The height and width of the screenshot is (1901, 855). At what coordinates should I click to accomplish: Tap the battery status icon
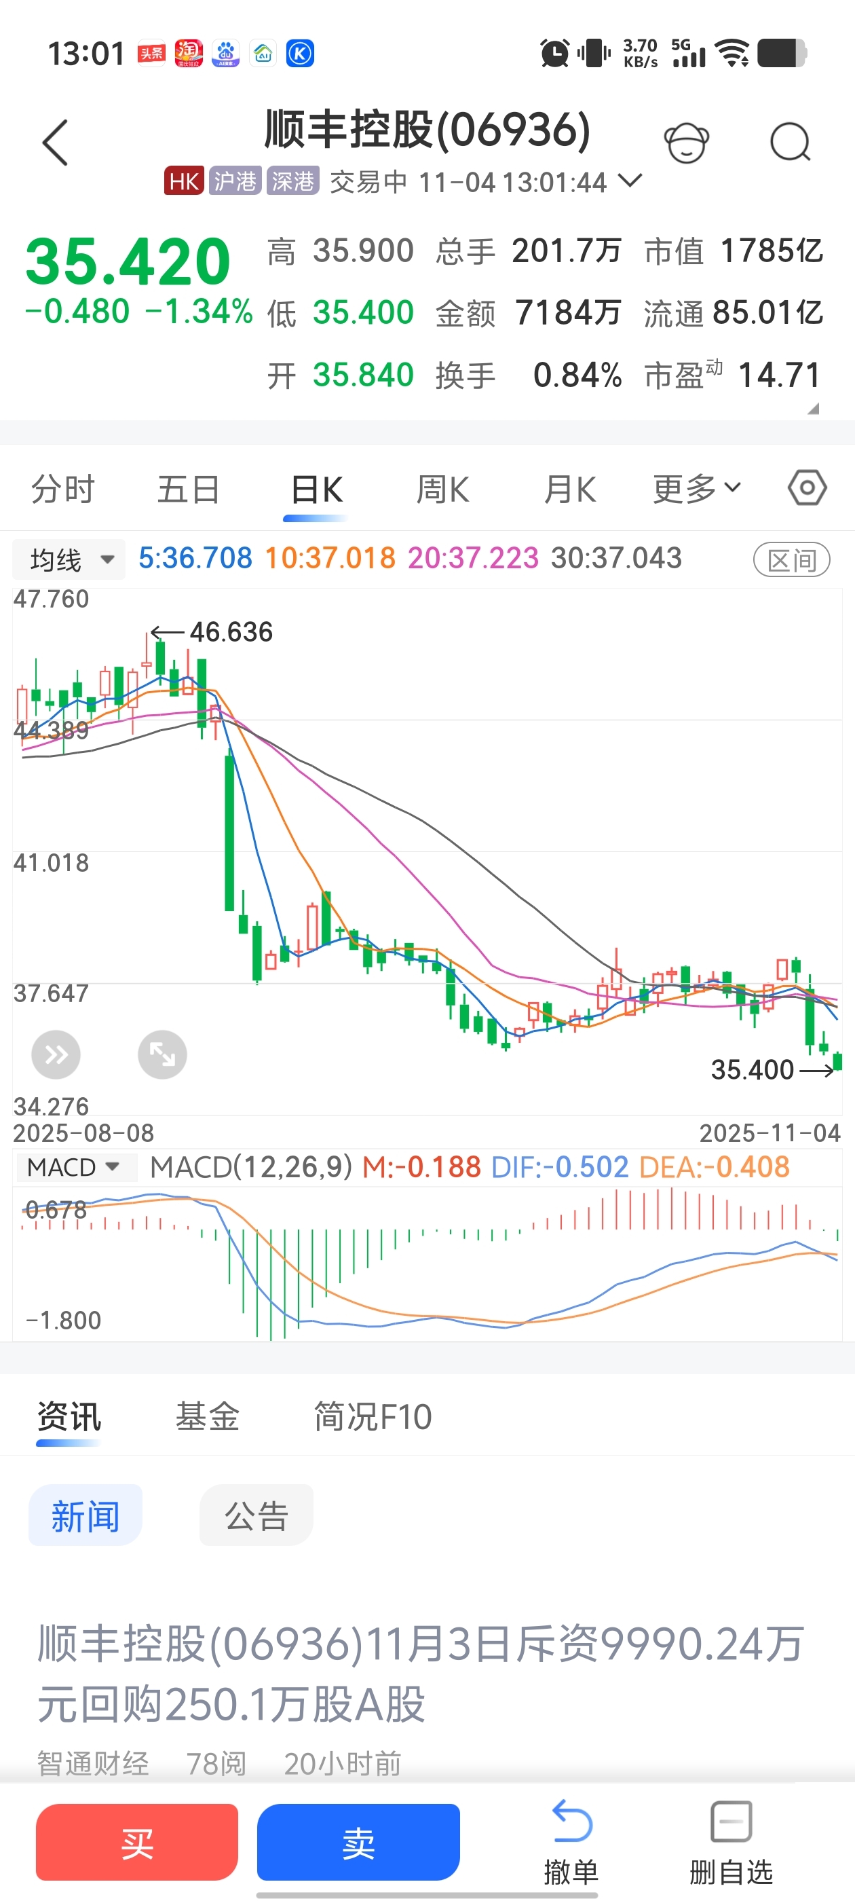click(782, 53)
